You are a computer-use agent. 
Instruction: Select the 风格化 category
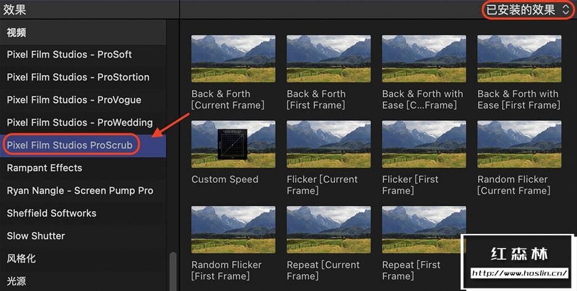click(x=83, y=258)
